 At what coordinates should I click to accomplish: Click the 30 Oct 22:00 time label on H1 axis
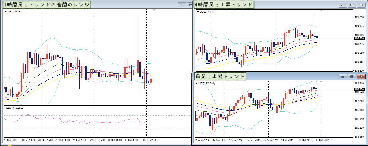pos(149,140)
